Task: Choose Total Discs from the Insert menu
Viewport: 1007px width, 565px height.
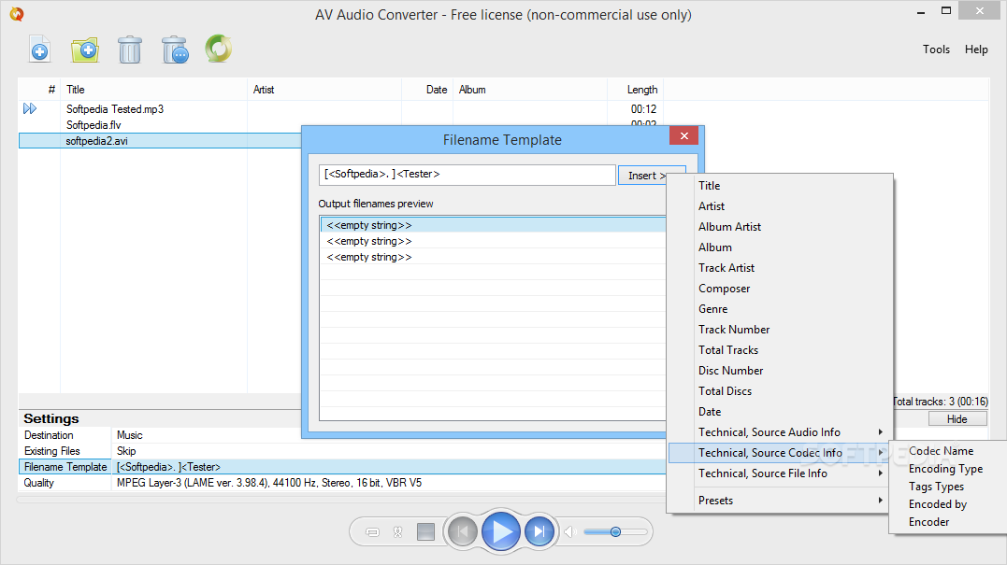Action: click(x=725, y=390)
